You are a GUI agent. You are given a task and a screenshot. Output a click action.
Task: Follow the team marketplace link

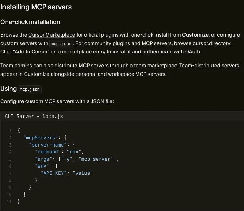pyautogui.click(x=155, y=66)
